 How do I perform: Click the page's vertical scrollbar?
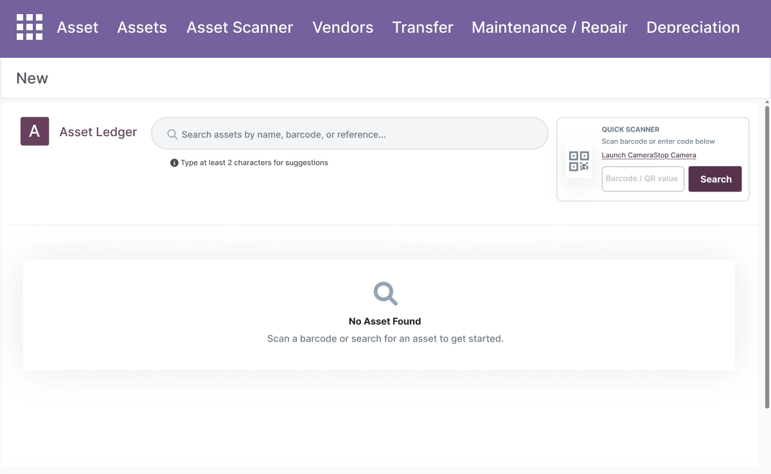tap(767, 257)
